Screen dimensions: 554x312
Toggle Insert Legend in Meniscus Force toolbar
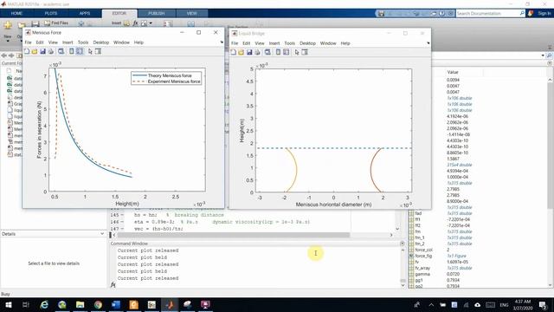coord(80,52)
